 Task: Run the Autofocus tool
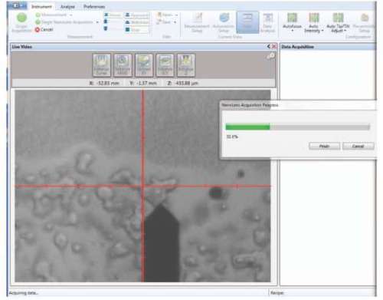coord(292,22)
